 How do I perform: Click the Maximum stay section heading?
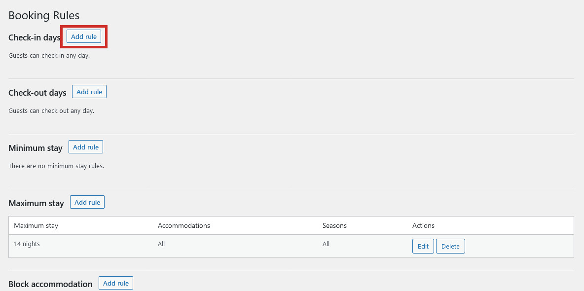[x=36, y=203]
